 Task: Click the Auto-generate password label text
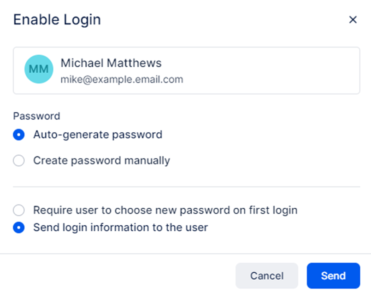[98, 135]
